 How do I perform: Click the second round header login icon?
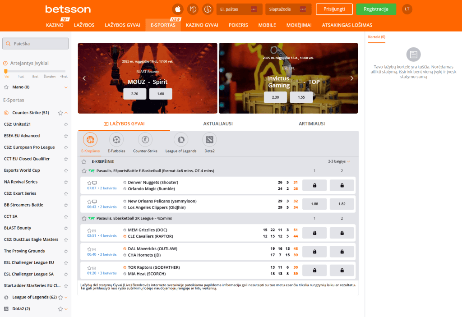coord(193,9)
